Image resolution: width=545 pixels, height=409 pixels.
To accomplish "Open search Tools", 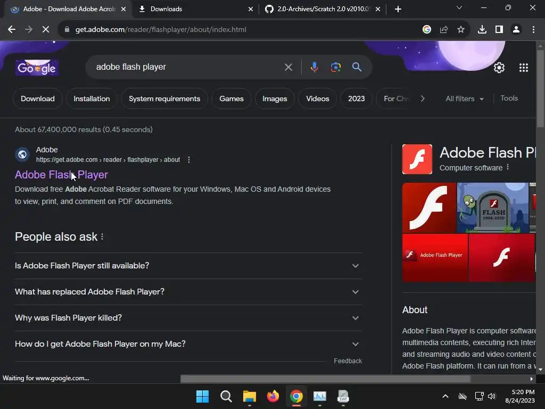I will coord(509,99).
